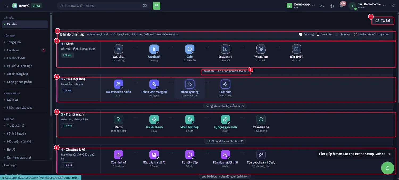Toggle the light/dark theme sun icon
The width and height of the screenshot is (399, 180).
tap(393, 6)
